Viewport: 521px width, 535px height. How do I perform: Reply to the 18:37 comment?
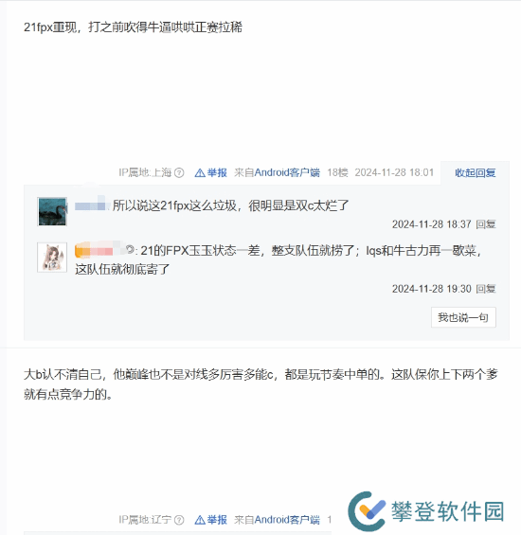(x=486, y=224)
